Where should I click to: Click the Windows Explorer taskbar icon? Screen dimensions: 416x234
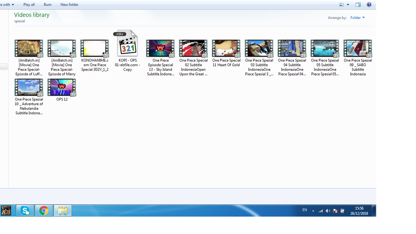(63, 211)
